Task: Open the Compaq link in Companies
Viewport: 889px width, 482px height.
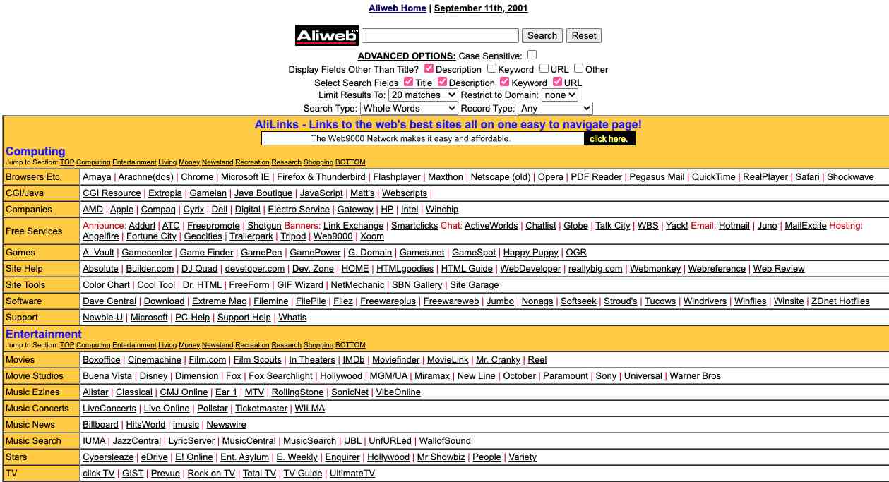Action: pyautogui.click(x=158, y=210)
